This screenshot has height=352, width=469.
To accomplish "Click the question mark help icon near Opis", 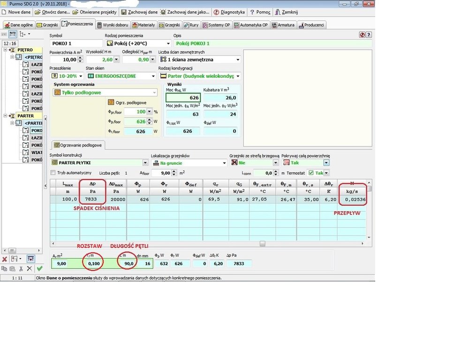I will (369, 35).
